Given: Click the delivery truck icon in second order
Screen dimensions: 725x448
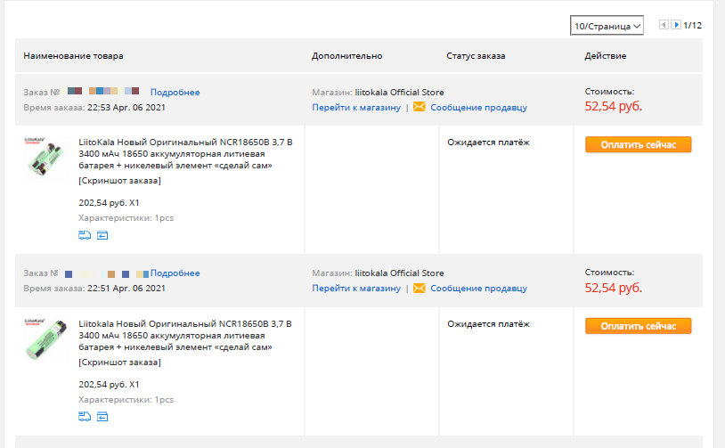Looking at the screenshot, I should coord(85,417).
